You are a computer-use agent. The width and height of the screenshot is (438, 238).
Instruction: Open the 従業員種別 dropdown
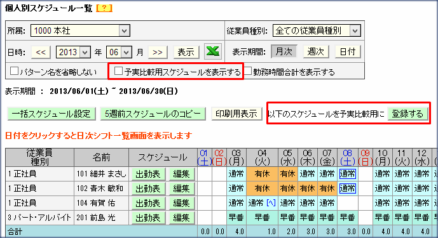point(317,30)
